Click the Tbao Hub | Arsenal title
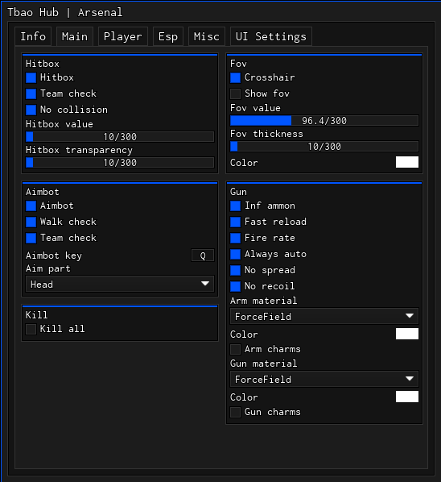441x482 pixels. point(65,13)
